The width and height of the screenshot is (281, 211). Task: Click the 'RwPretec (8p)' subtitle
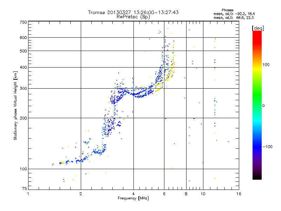coord(133,17)
